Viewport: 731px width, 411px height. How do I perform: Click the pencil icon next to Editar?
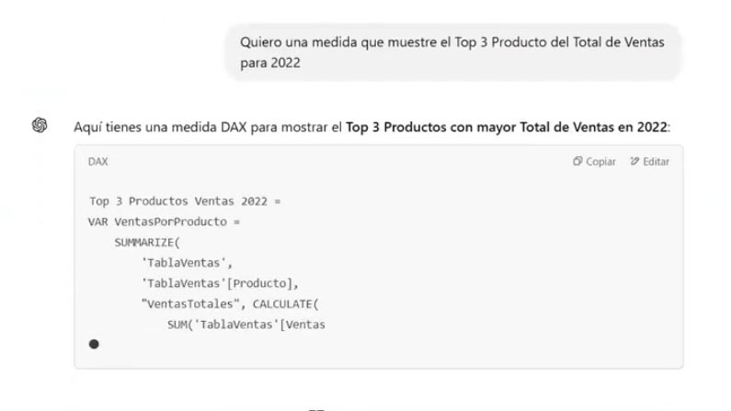click(x=634, y=162)
